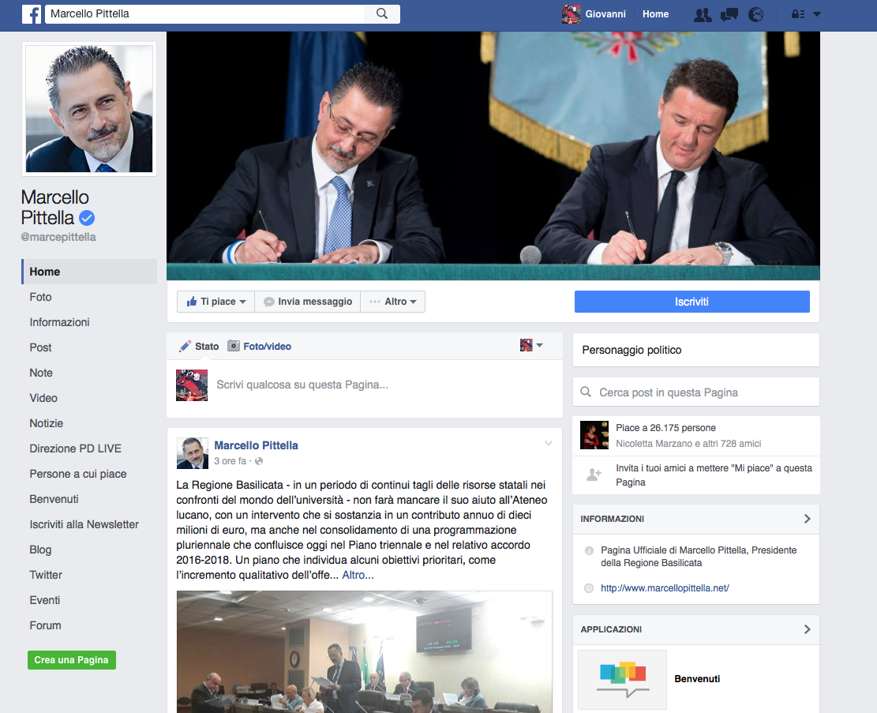Image resolution: width=877 pixels, height=713 pixels.
Task: Select Home in page sidebar
Action: tap(89, 272)
